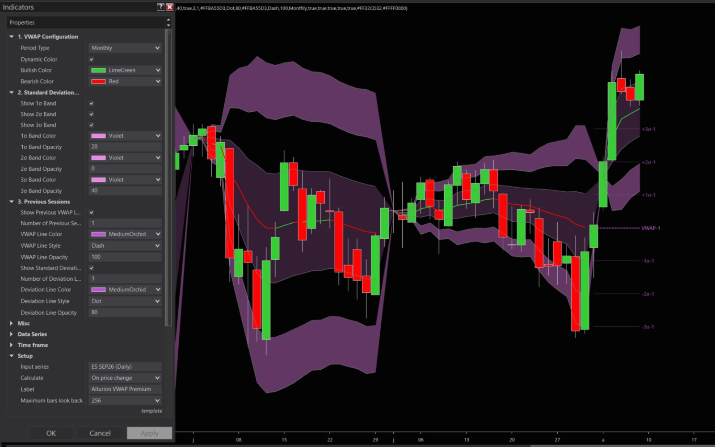
Task: Open Bearish Color Red dropdown
Action: tap(125, 81)
